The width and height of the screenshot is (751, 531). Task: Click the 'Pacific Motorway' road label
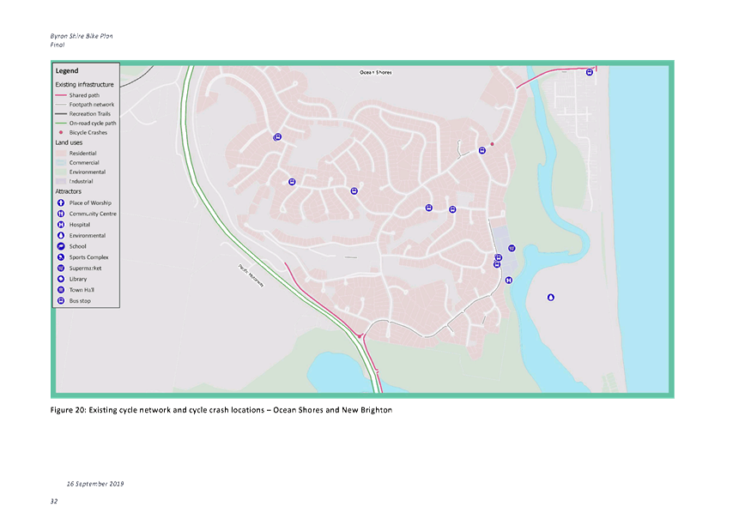pos(251,276)
